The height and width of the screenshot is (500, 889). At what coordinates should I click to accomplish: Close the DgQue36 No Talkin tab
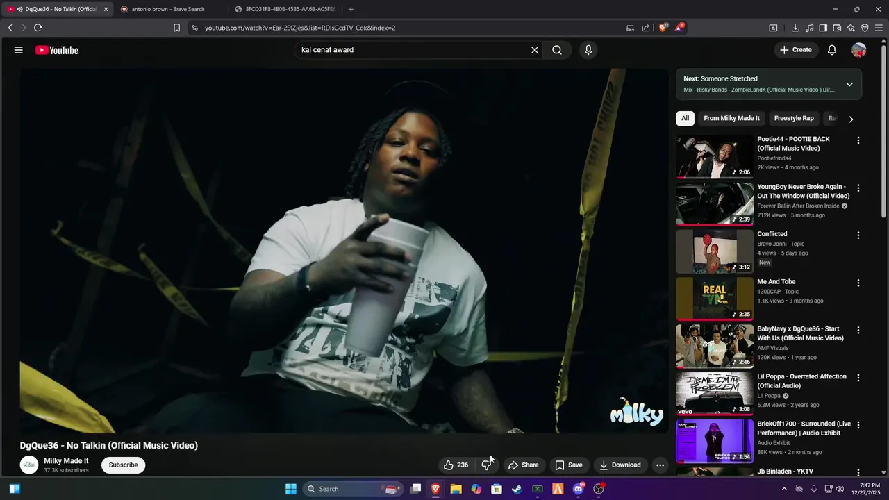[x=106, y=9]
